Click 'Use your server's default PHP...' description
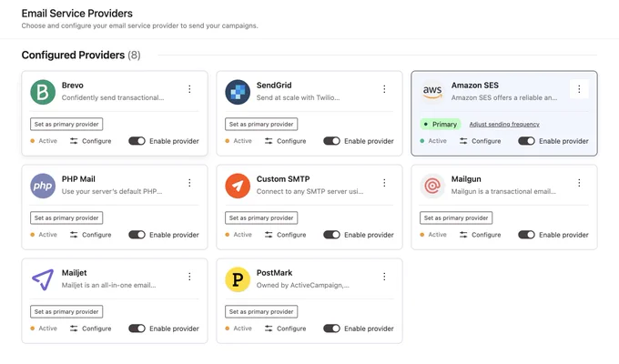The image size is (619, 364). tap(112, 191)
